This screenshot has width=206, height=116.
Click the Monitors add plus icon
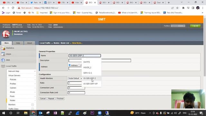pos(33,105)
